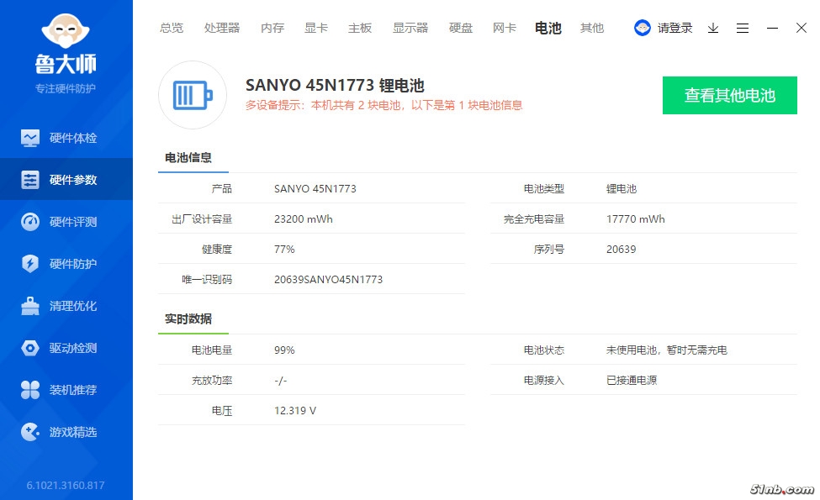Image resolution: width=820 pixels, height=500 pixels.
Task: Select the 电池 tab
Action: [548, 28]
